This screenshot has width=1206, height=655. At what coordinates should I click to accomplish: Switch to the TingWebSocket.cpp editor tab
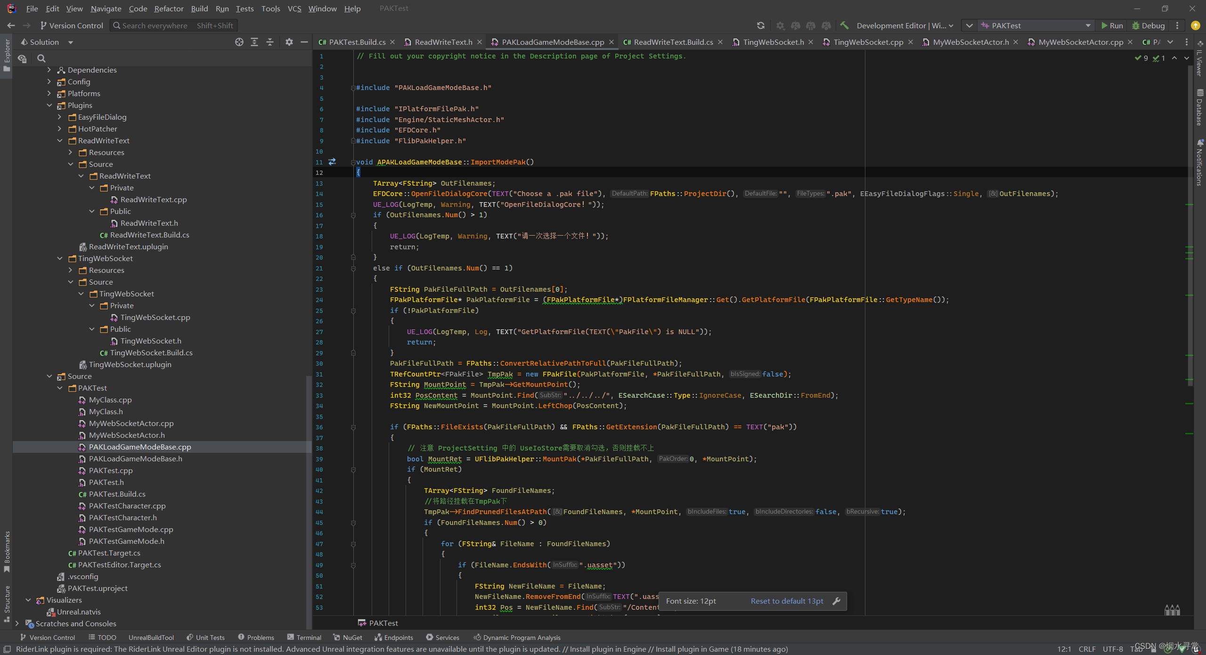click(868, 42)
